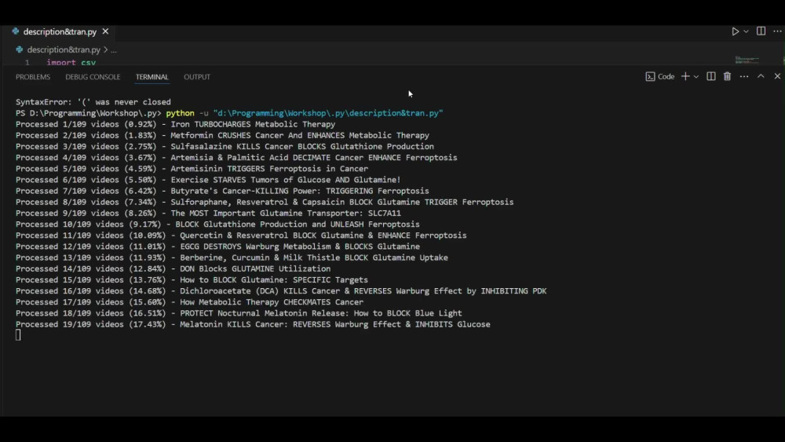
Task: Click 'Quercetin & Resveratrol BLOCK' output line
Action: coord(241,236)
